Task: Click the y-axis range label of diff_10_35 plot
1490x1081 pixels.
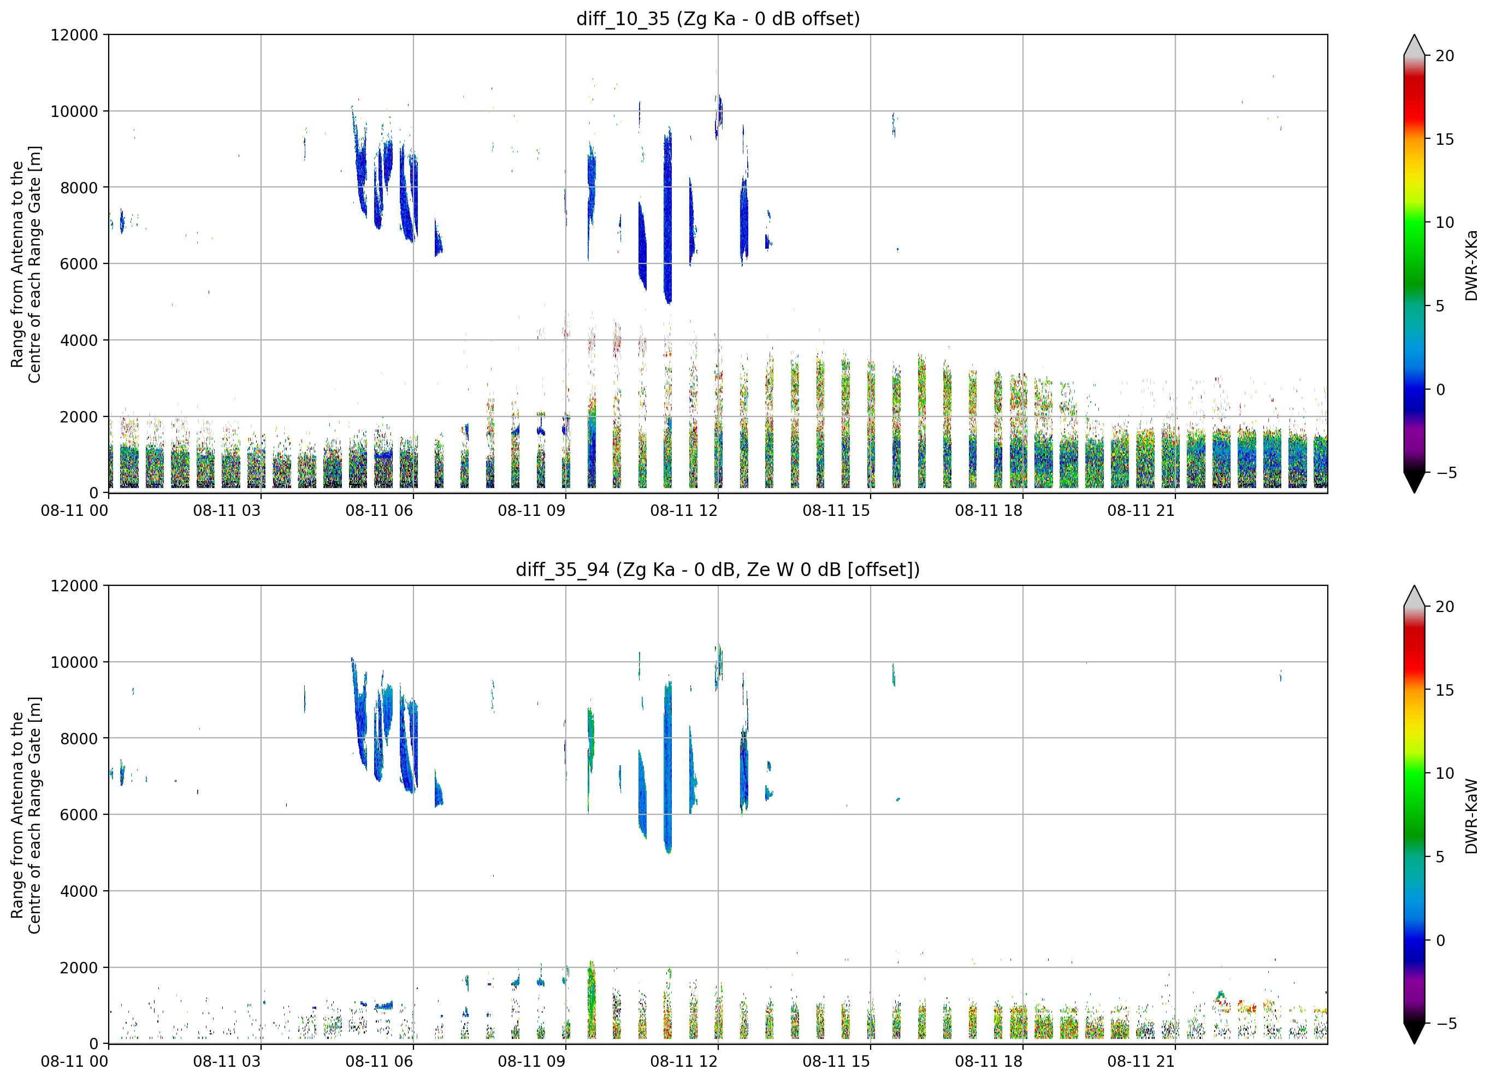Action: point(26,265)
